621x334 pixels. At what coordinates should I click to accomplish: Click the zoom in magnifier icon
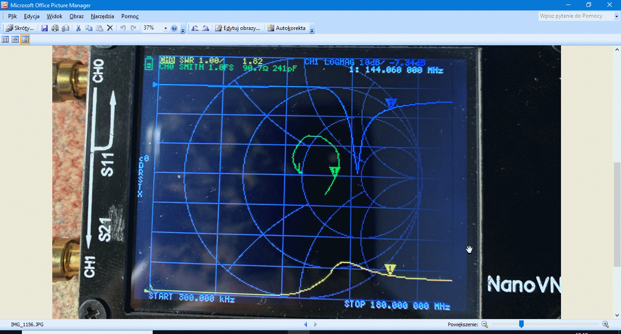pos(606,324)
